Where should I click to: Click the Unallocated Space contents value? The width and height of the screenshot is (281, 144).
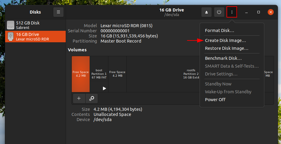pyautogui.click(x=112, y=114)
